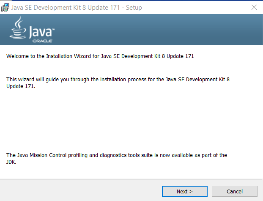
Task: Click the Welcome to the Installation Wizard heading
Action: click(x=100, y=56)
